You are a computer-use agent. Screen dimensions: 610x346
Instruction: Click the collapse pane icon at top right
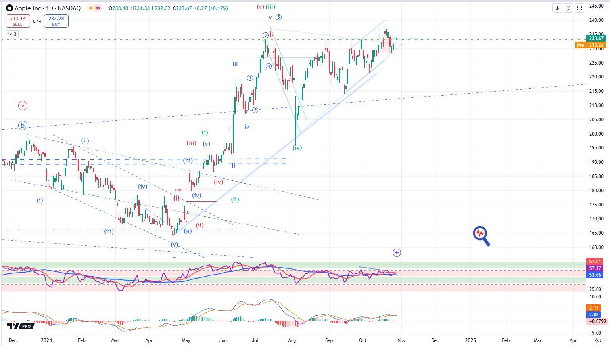(x=568, y=8)
